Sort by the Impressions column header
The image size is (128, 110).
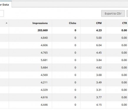click(40, 23)
